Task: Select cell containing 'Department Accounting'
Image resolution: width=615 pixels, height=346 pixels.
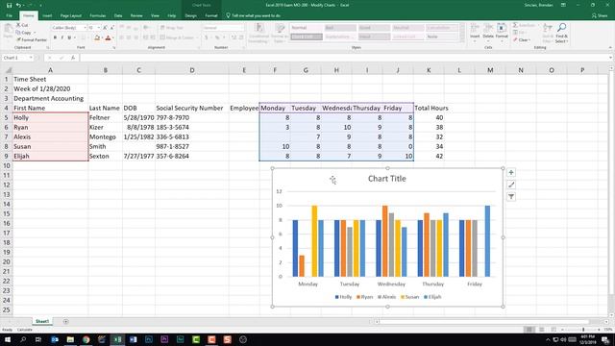Action: 50,98
